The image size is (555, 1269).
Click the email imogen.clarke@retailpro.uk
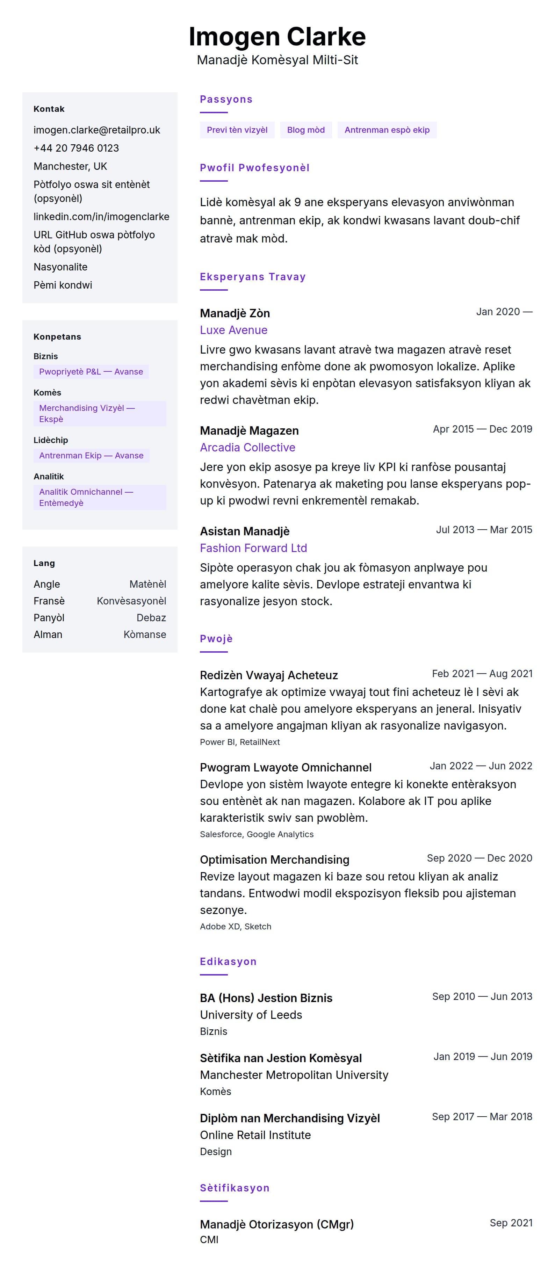point(96,130)
